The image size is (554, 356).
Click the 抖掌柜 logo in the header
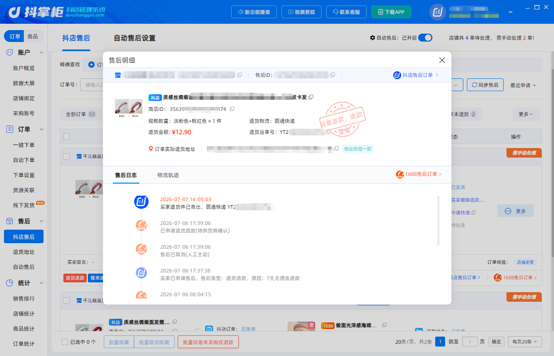tap(57, 12)
